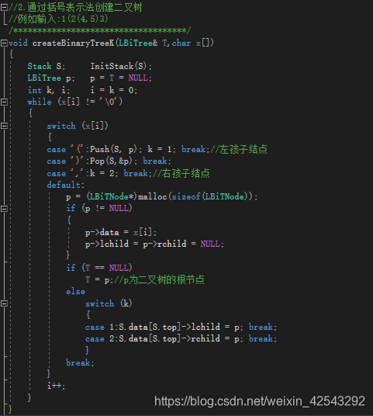Viewport: 373px width, 416px height.
Task: Click the comment '//p为二叉树的根节点'
Action: (x=159, y=279)
